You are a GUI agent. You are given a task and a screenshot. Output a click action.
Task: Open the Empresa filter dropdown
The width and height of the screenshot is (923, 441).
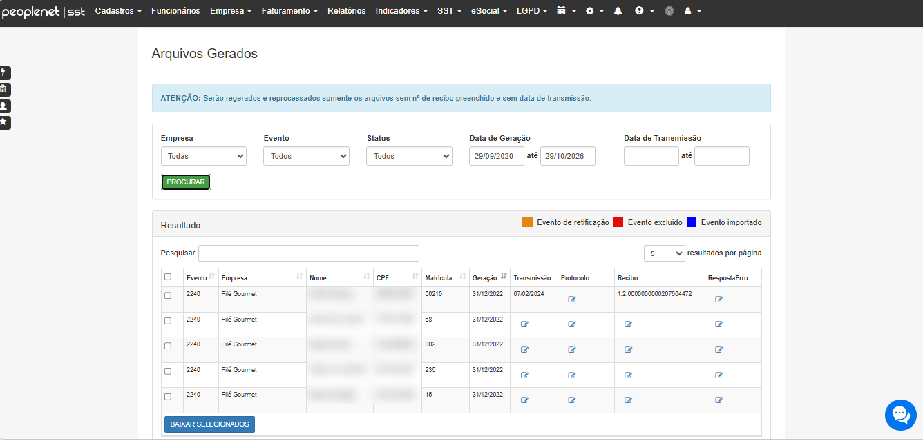(204, 156)
